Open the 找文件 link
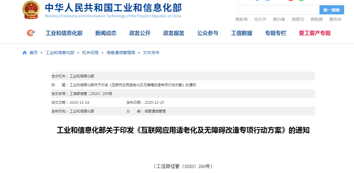Viewport: 354px width, 173px height. click(260, 19)
